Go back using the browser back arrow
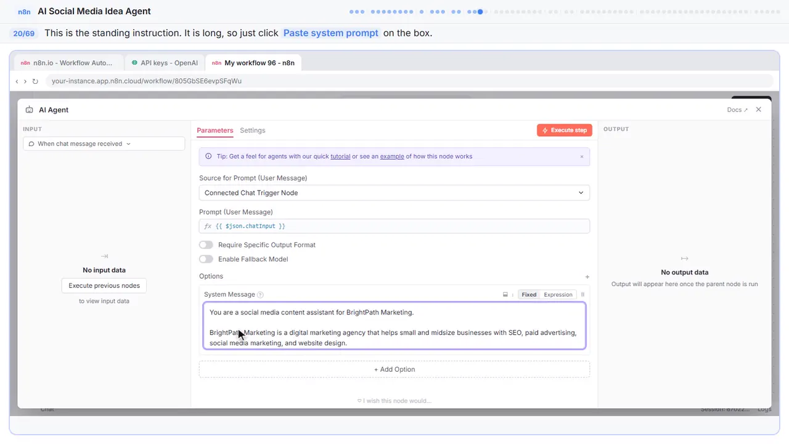Viewport: 789px width, 444px height. (x=17, y=81)
